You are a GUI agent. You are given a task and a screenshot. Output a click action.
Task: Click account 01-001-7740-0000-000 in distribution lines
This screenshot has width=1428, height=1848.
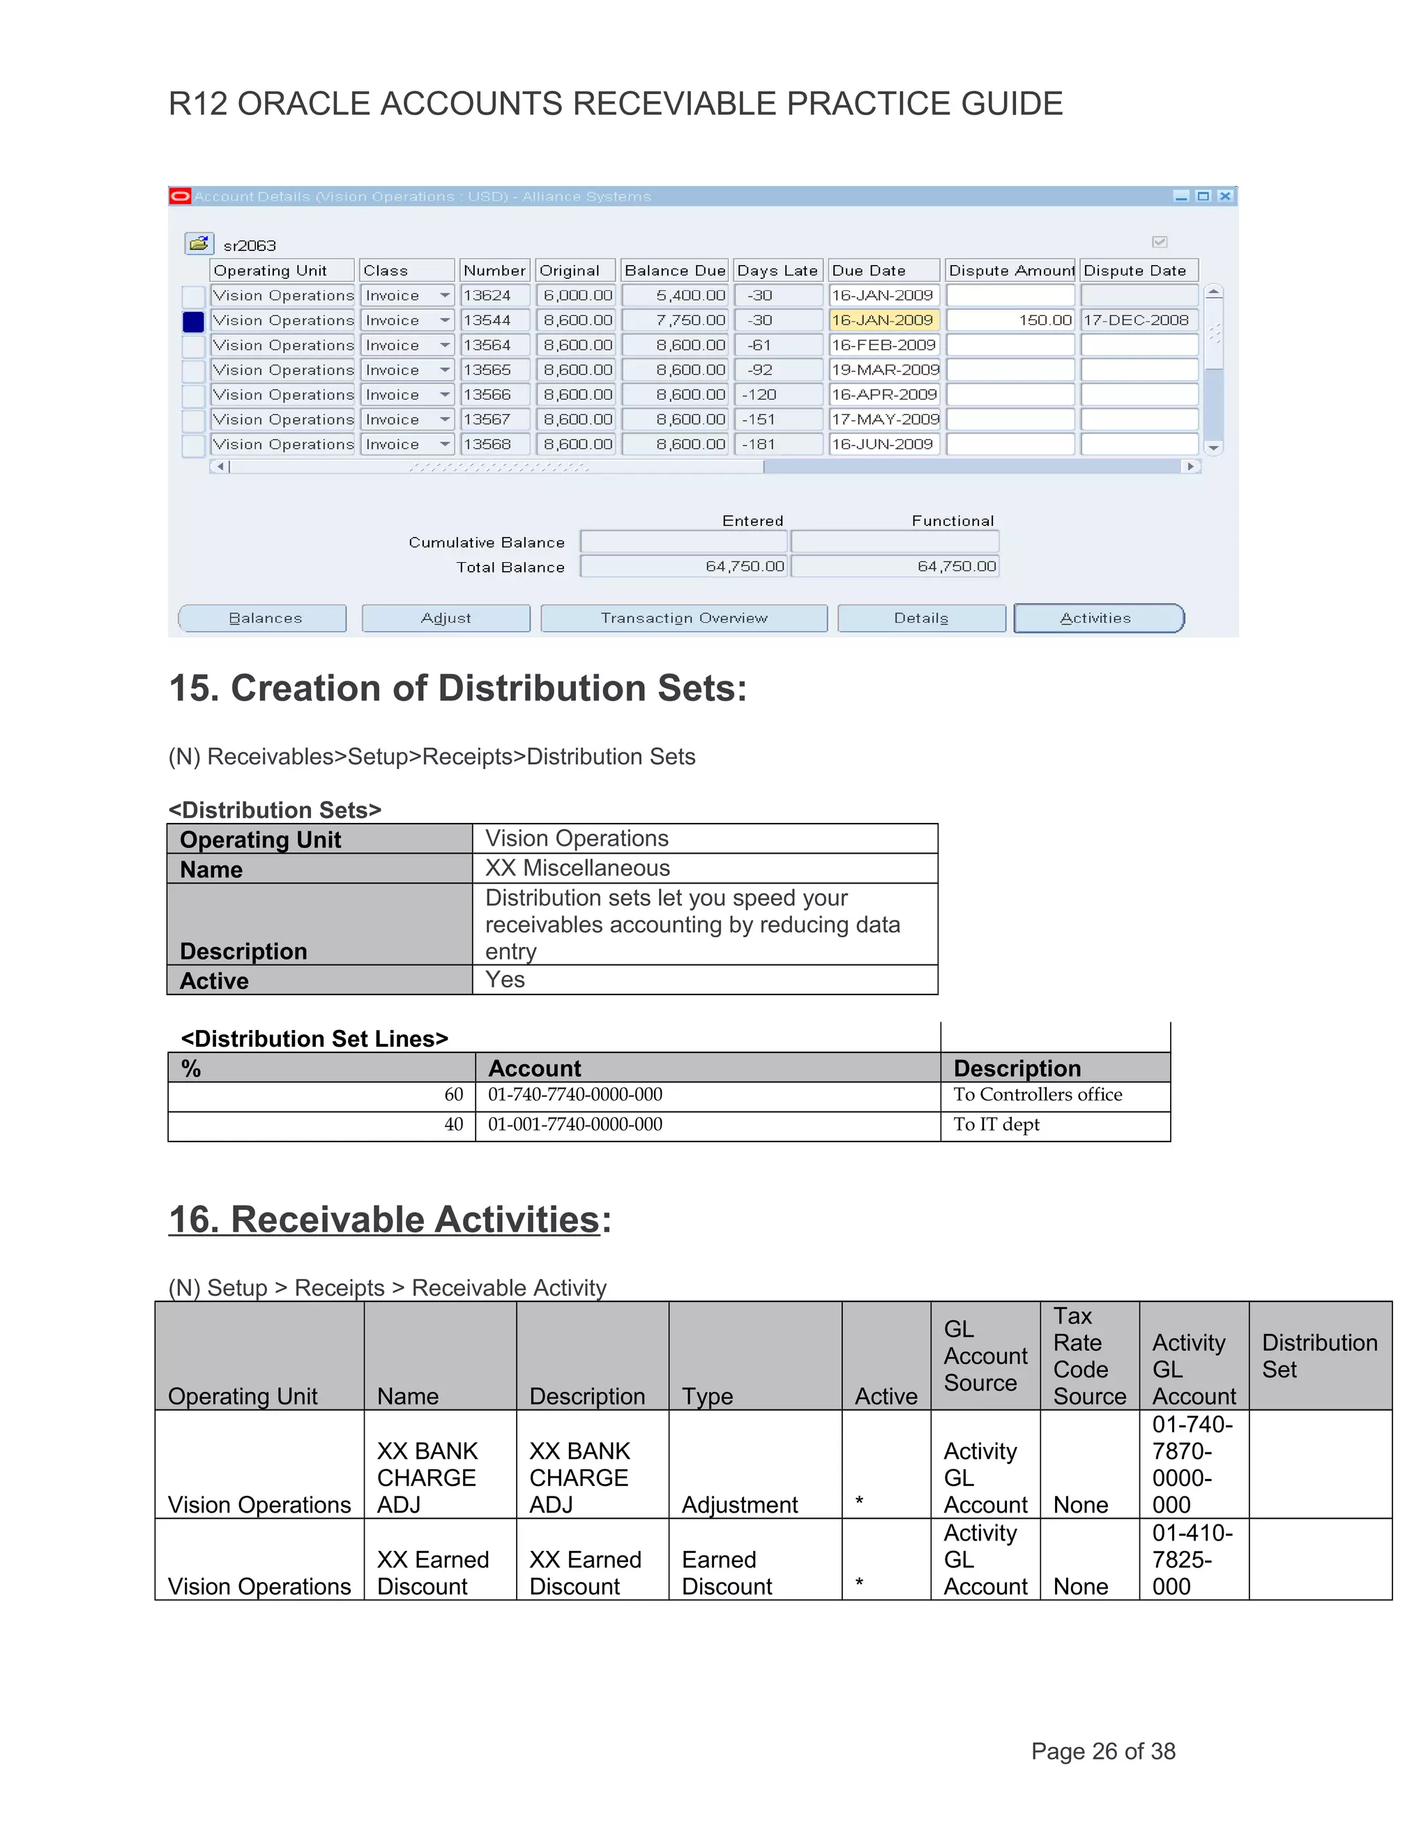(x=575, y=1125)
